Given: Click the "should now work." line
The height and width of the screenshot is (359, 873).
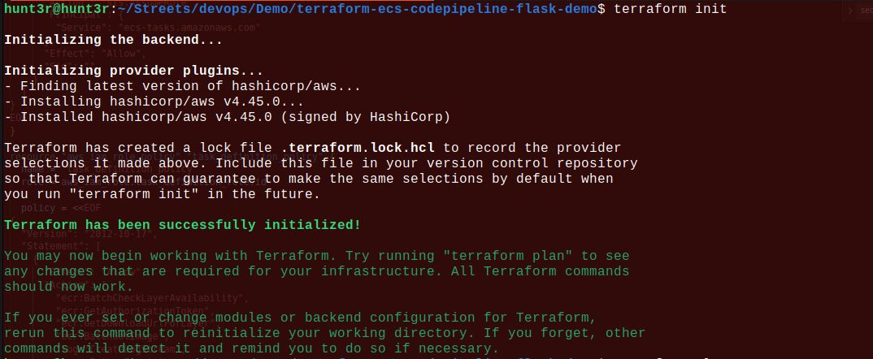Looking at the screenshot, I should (69, 286).
